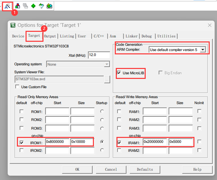Go to the C/C++ tab
217x180 pixels.
[x=99, y=36]
